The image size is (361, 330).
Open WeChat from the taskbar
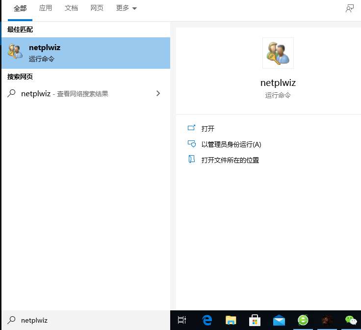coord(351,320)
